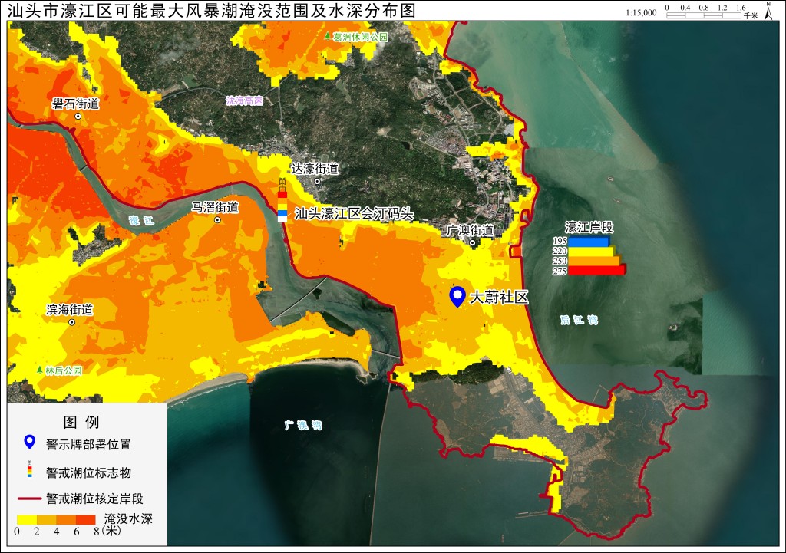Click the "林后公园" park label
This screenshot has height=553, width=786.
[63, 370]
